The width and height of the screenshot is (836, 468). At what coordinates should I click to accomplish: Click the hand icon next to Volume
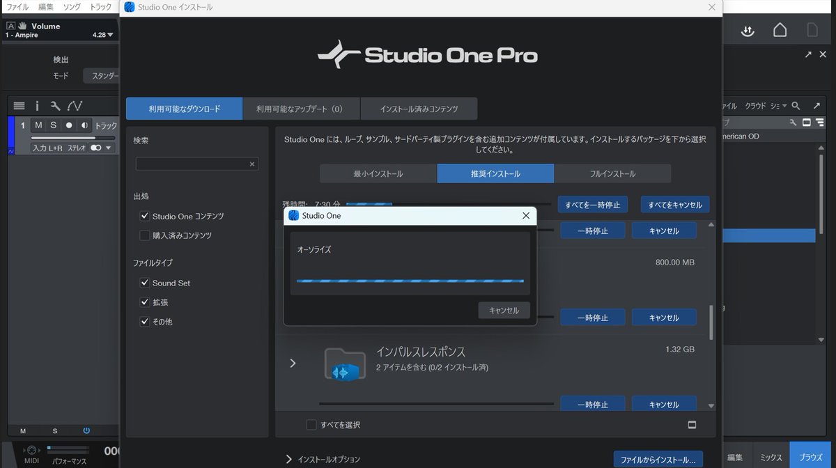coord(22,26)
